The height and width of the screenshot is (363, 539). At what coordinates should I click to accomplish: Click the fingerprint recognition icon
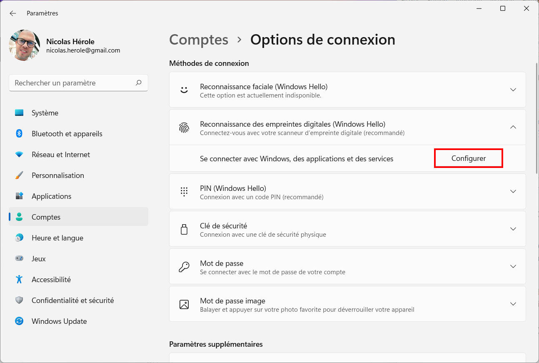184,128
